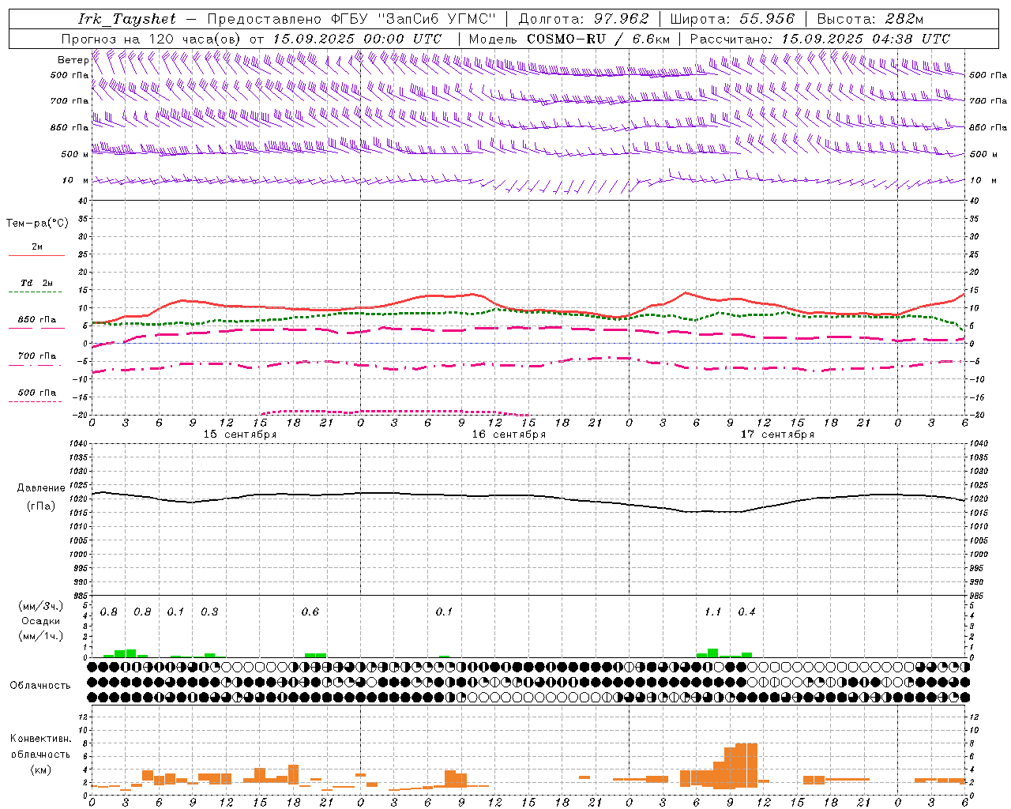
Task: Click the 850 гПа entry in temperature legend
Action: [37, 320]
